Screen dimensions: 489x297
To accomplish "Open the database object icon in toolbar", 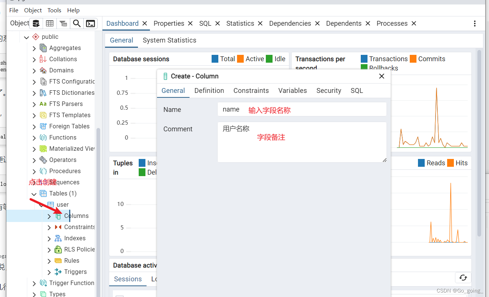I will coord(36,24).
